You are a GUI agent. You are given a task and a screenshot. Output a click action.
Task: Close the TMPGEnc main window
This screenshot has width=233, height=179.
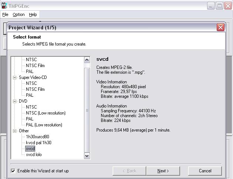pos(228,6)
